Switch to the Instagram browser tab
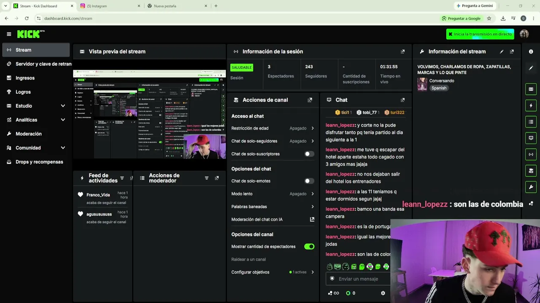 [111, 6]
